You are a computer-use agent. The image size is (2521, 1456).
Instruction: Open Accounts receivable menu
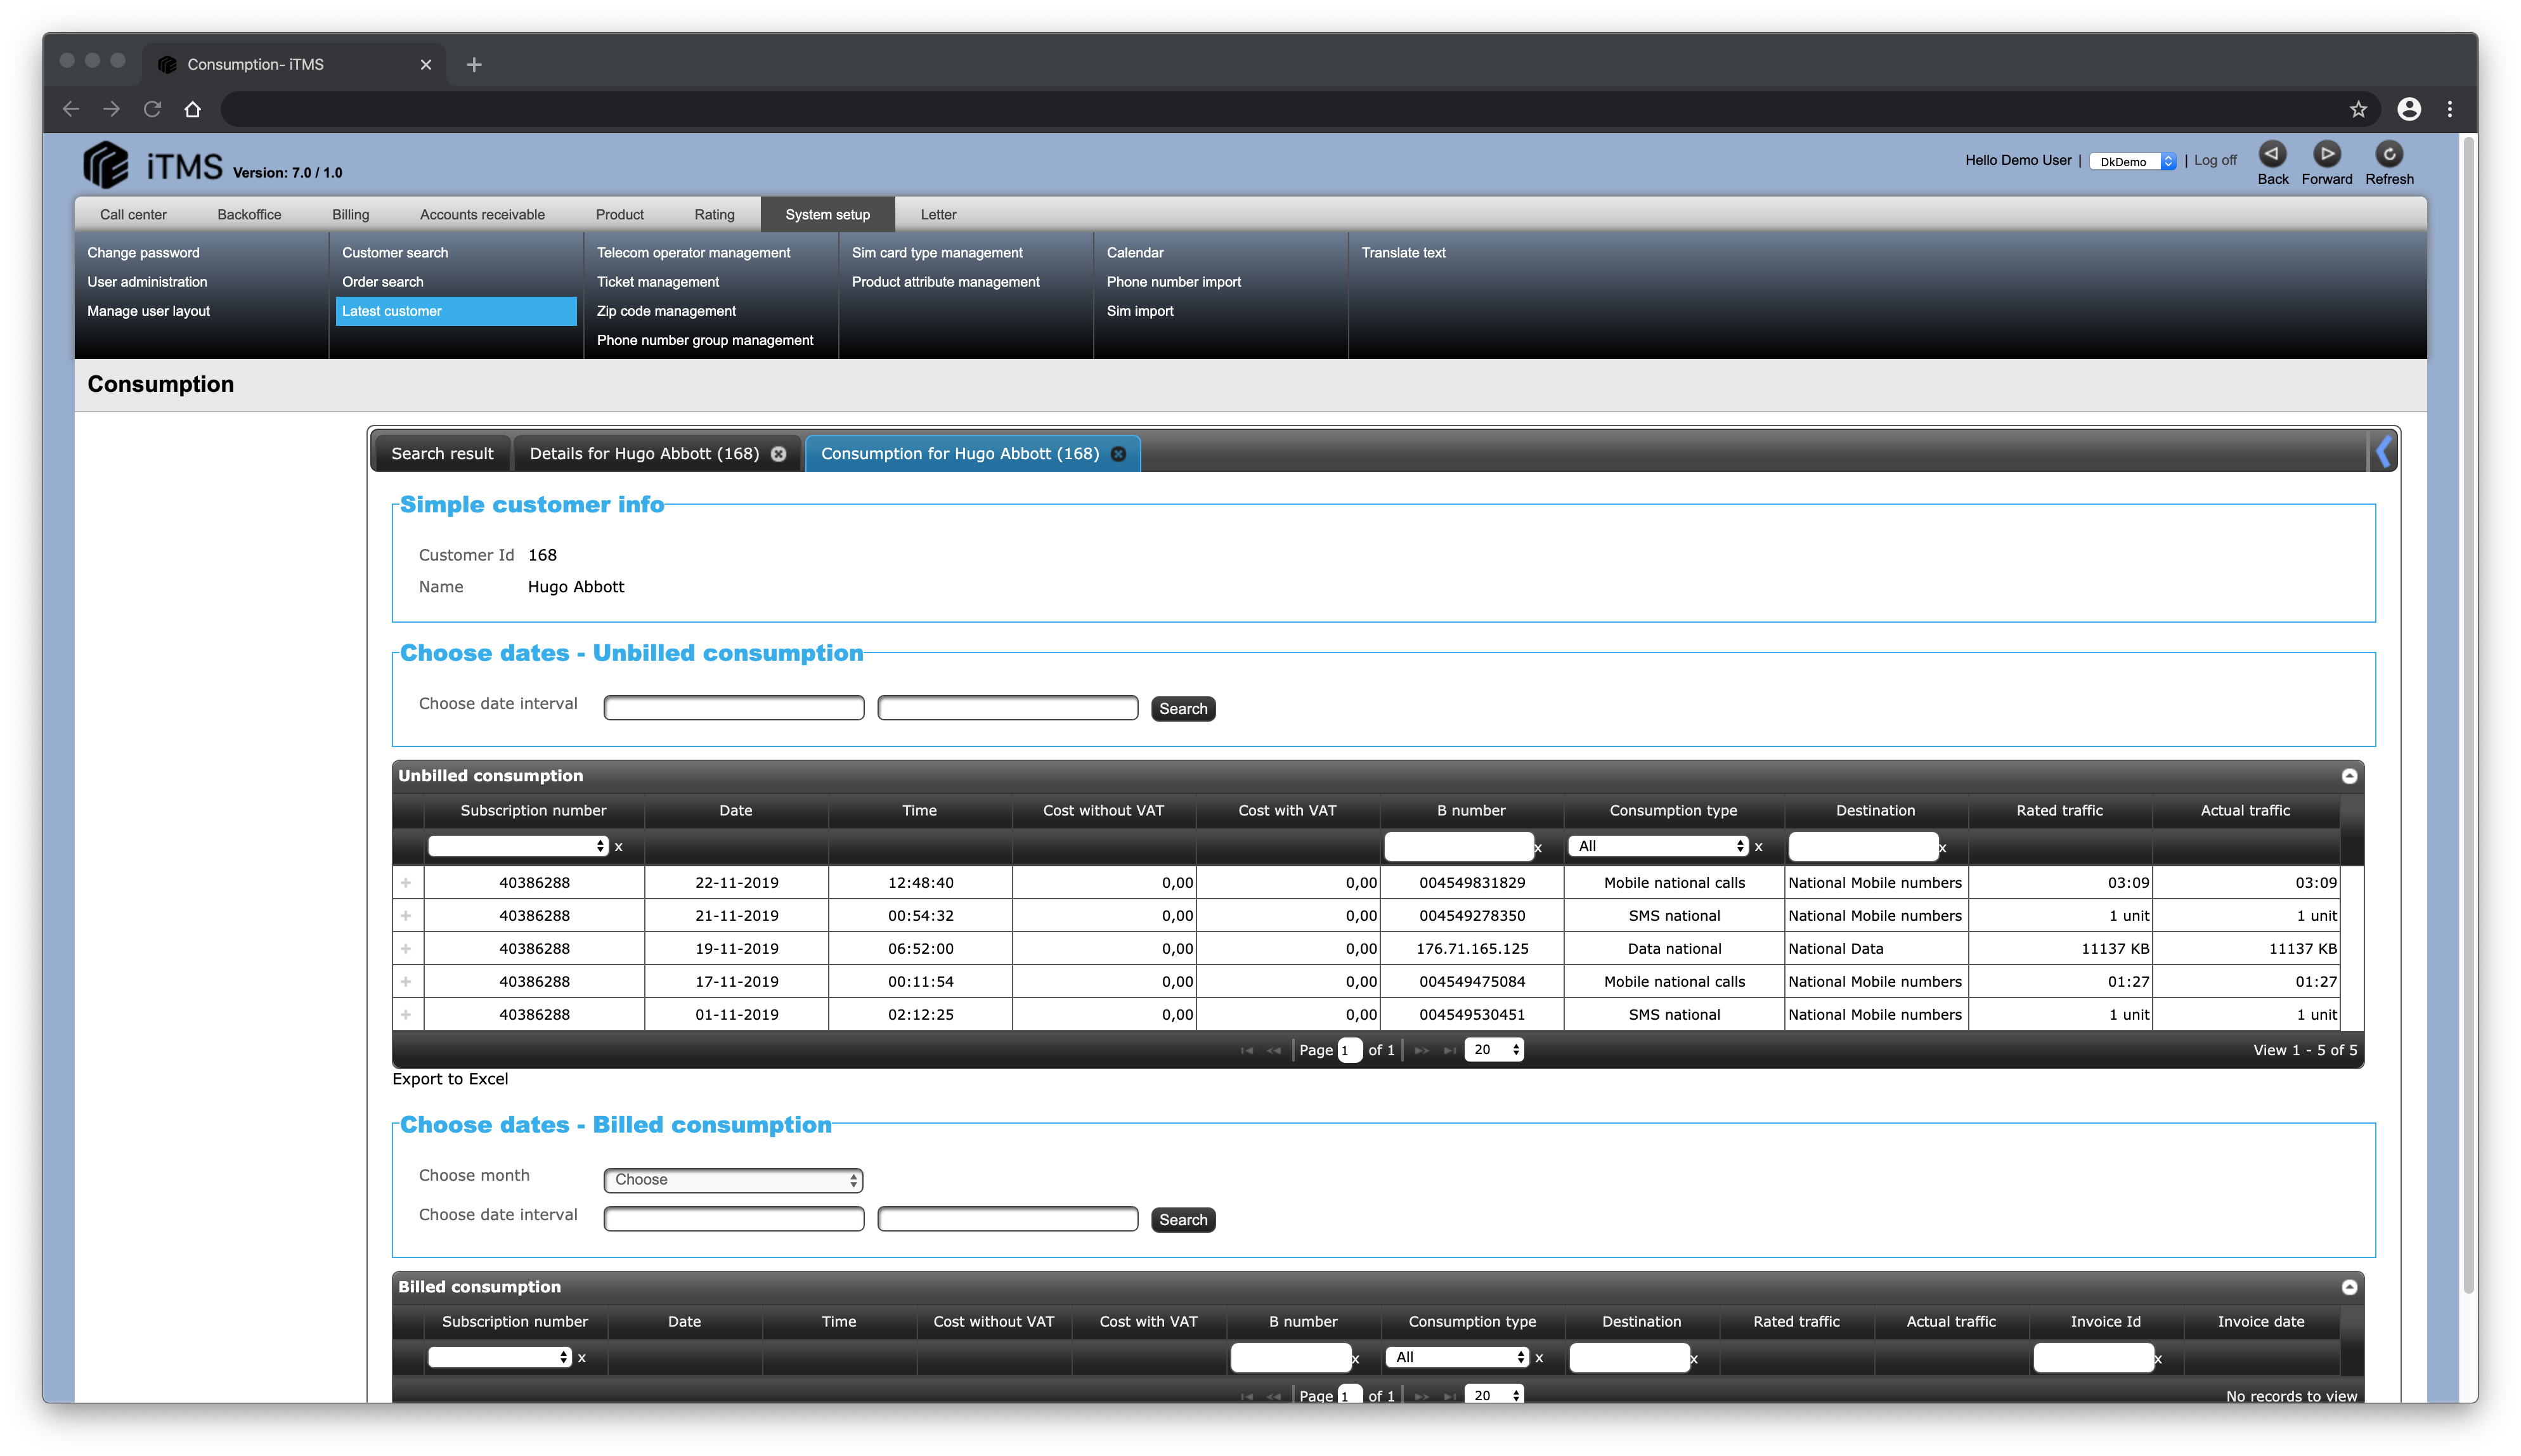click(x=482, y=215)
